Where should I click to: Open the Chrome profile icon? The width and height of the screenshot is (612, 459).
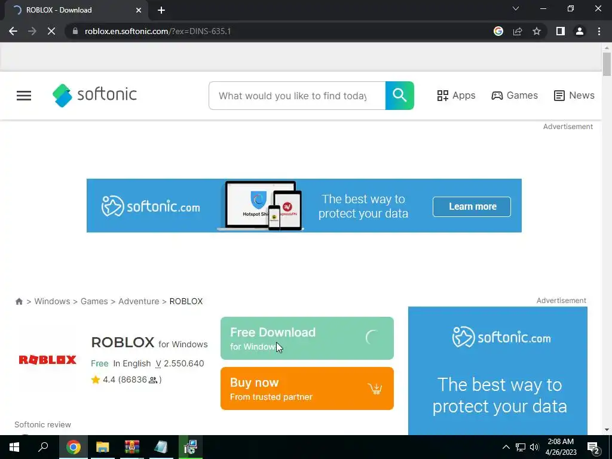click(580, 31)
